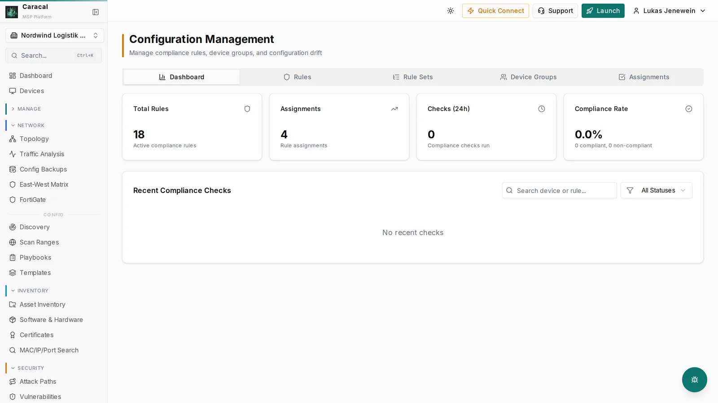The image size is (718, 403).
Task: Open Playbooks clipboard icon
Action: (x=13, y=257)
